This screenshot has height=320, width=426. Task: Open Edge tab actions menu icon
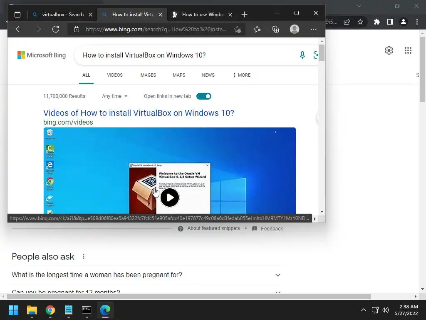(x=17, y=15)
